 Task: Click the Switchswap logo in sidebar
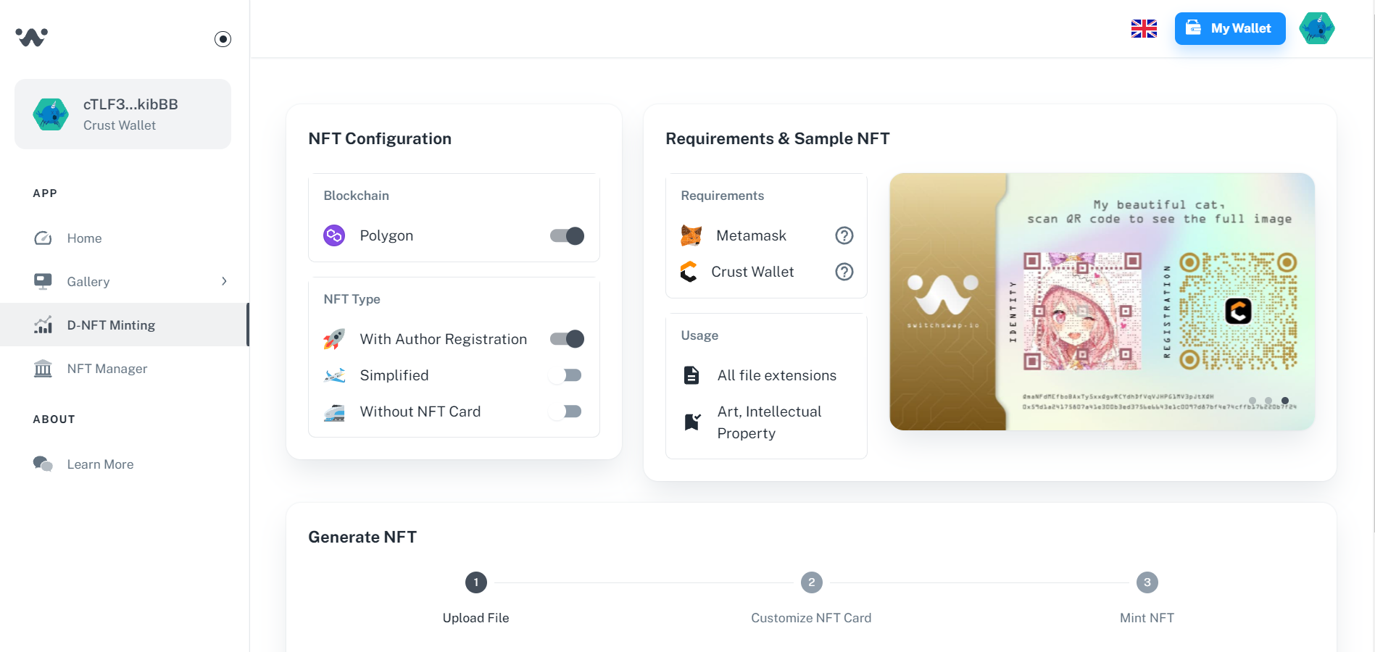[32, 37]
